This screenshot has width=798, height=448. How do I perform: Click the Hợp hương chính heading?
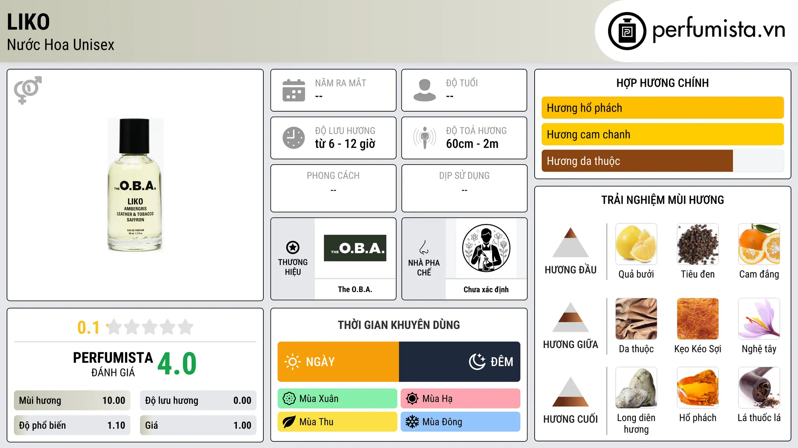pyautogui.click(x=663, y=83)
